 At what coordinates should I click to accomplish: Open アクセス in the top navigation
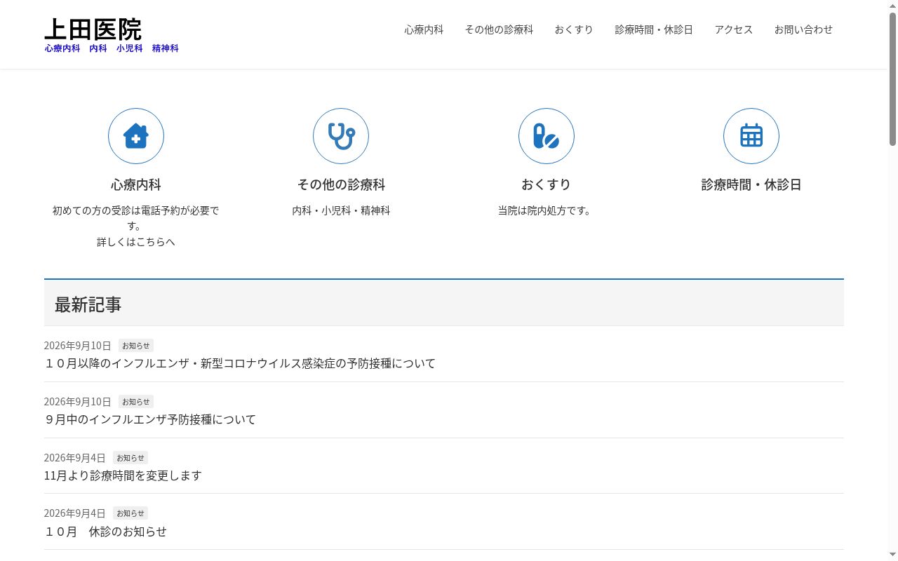pyautogui.click(x=734, y=29)
